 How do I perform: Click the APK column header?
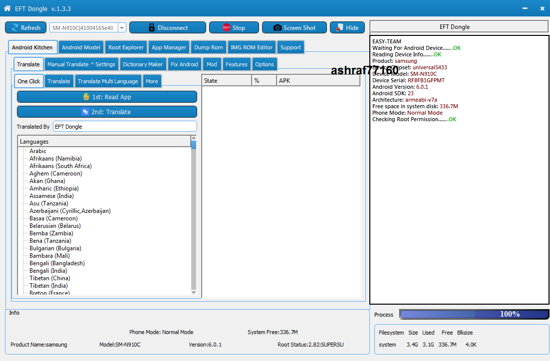pos(318,81)
